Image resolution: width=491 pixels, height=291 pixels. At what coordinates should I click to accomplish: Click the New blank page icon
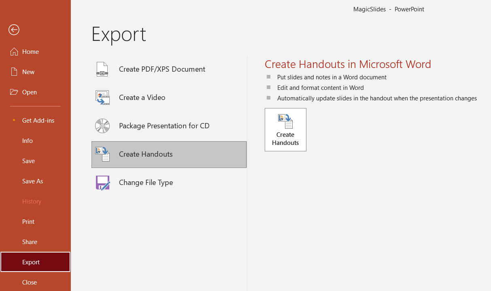14,72
